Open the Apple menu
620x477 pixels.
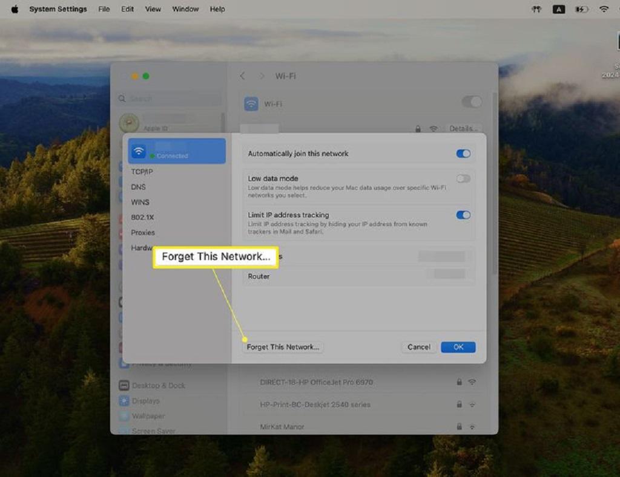(15, 8)
